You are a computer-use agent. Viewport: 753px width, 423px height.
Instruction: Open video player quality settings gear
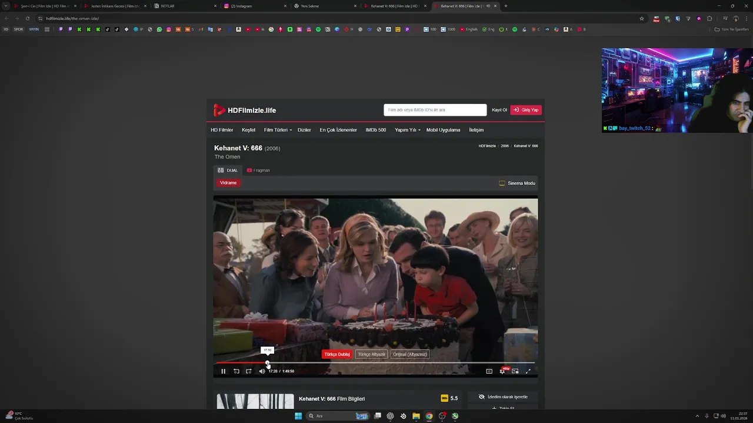coord(502,371)
